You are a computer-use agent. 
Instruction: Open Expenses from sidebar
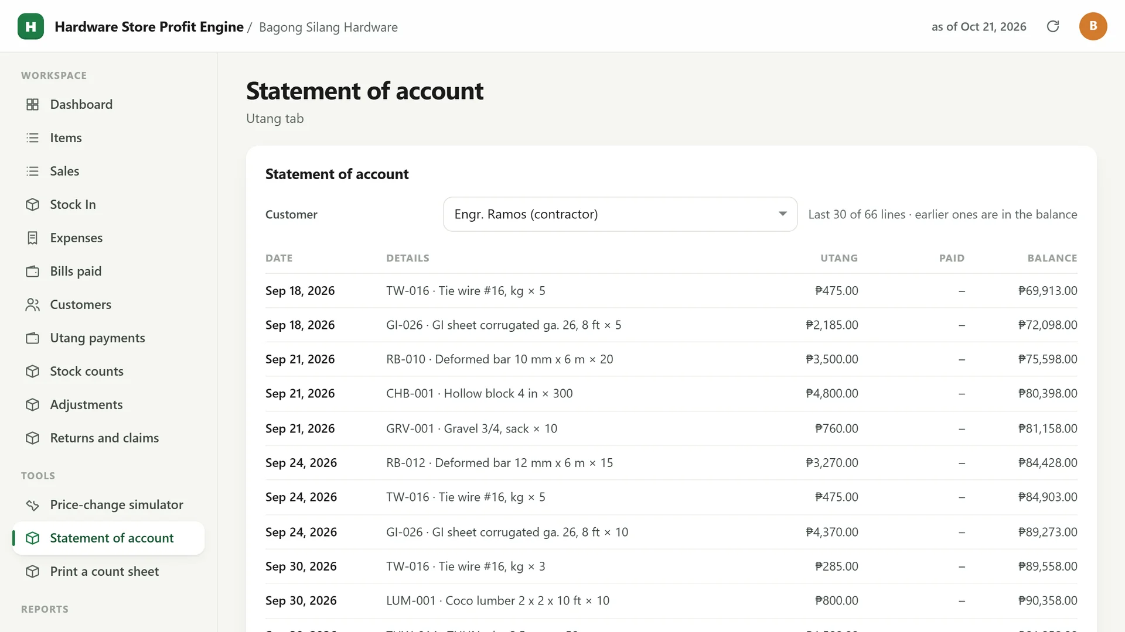point(109,238)
